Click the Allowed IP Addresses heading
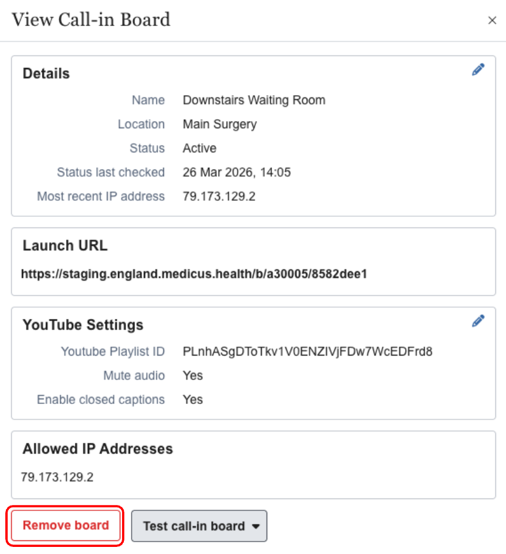 pos(97,449)
